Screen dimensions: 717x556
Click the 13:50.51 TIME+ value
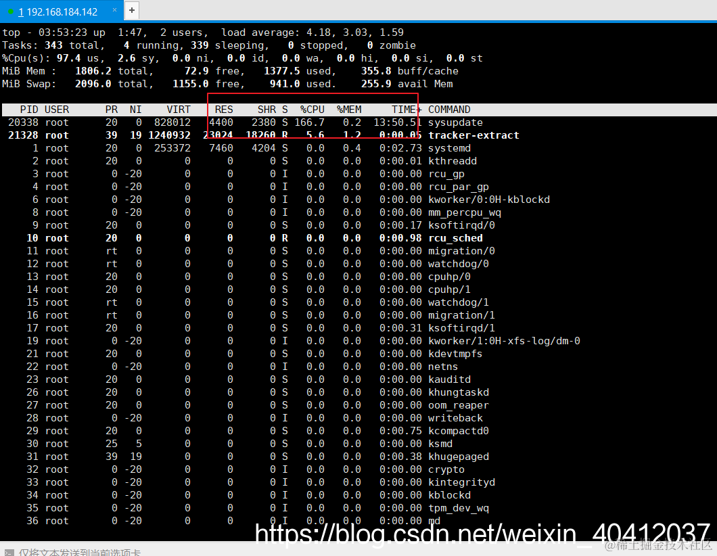pos(397,122)
